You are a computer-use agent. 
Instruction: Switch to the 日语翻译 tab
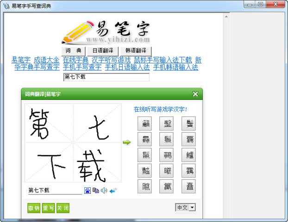(102, 51)
